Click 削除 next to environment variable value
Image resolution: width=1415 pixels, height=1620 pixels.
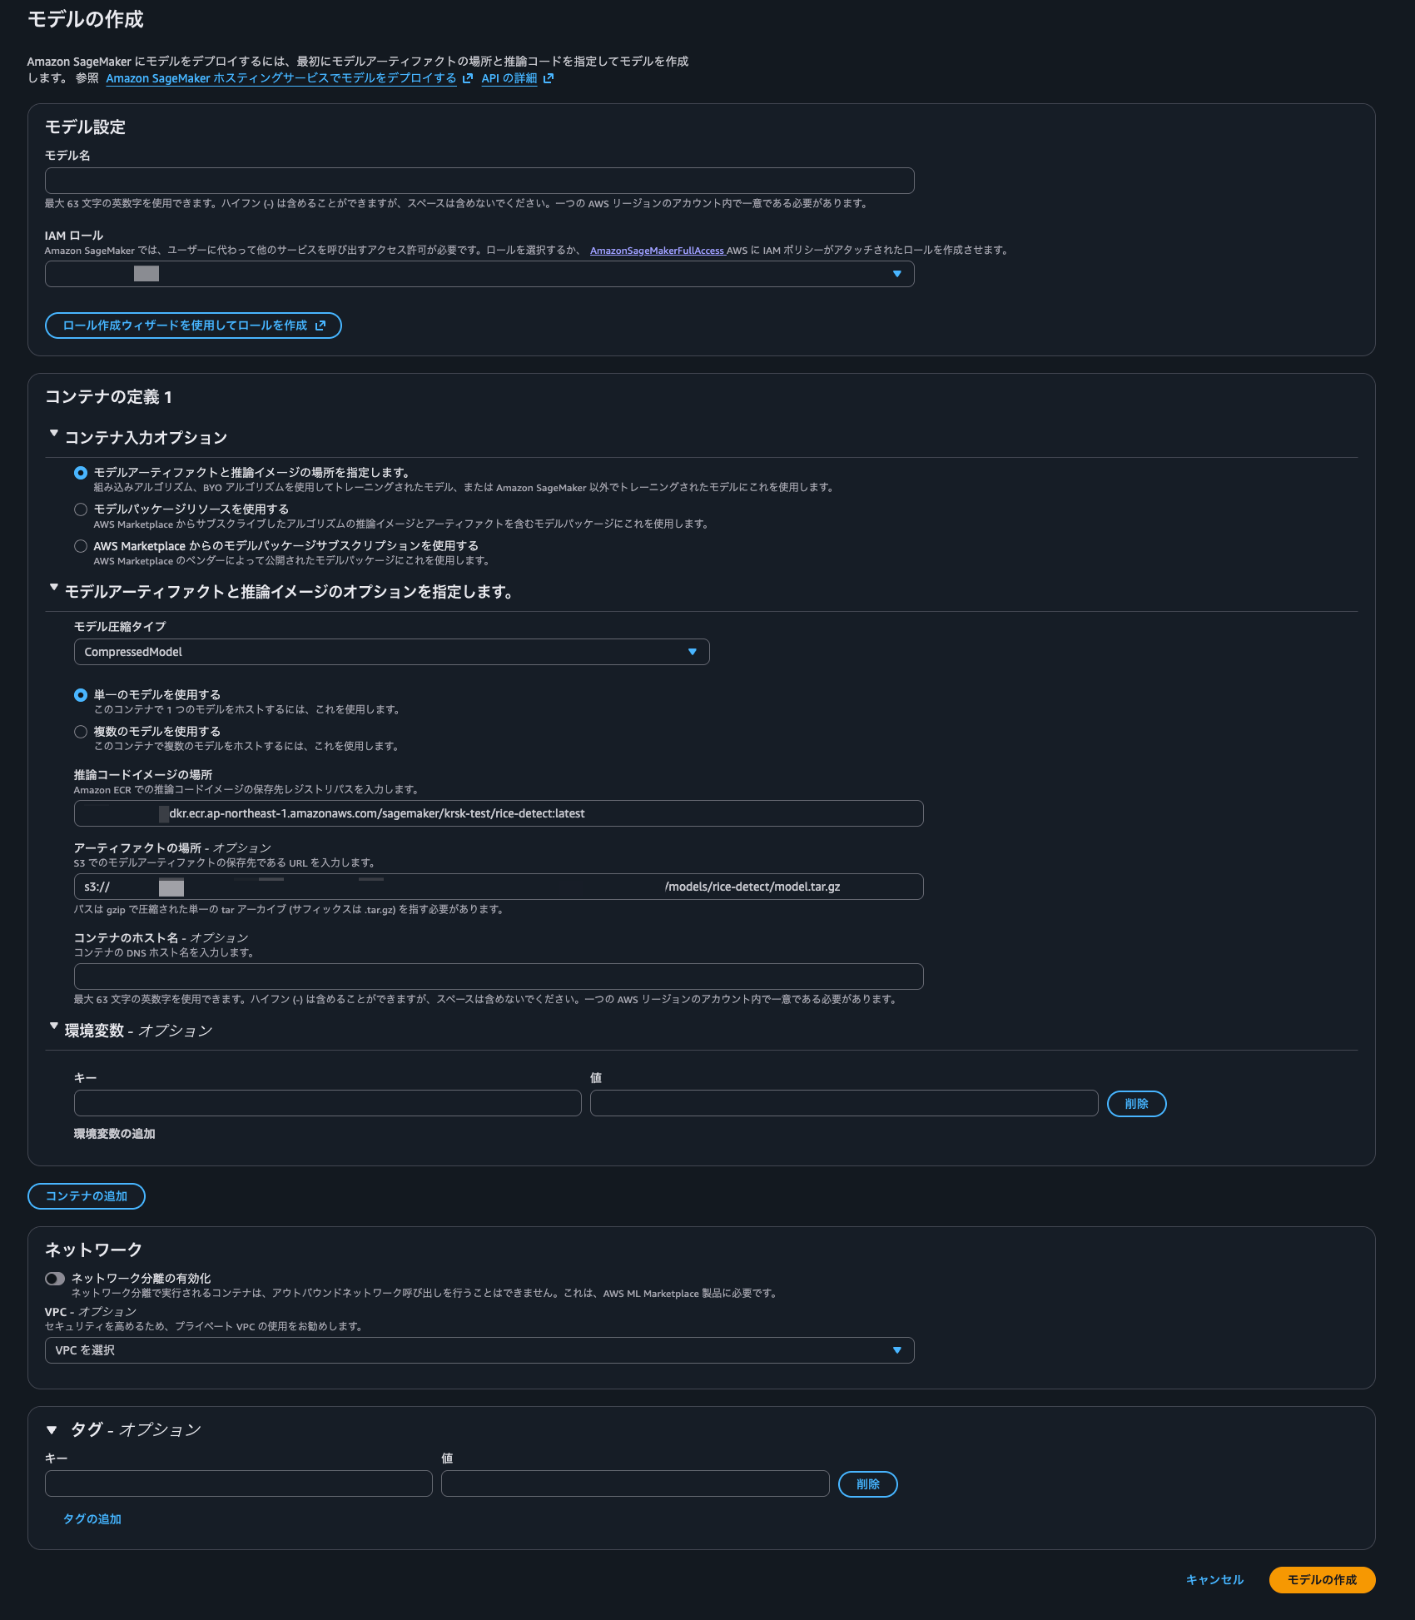pos(1136,1104)
